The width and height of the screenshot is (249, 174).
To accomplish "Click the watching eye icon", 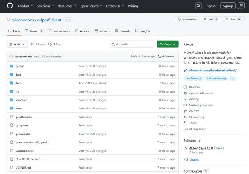I will 185,117.
